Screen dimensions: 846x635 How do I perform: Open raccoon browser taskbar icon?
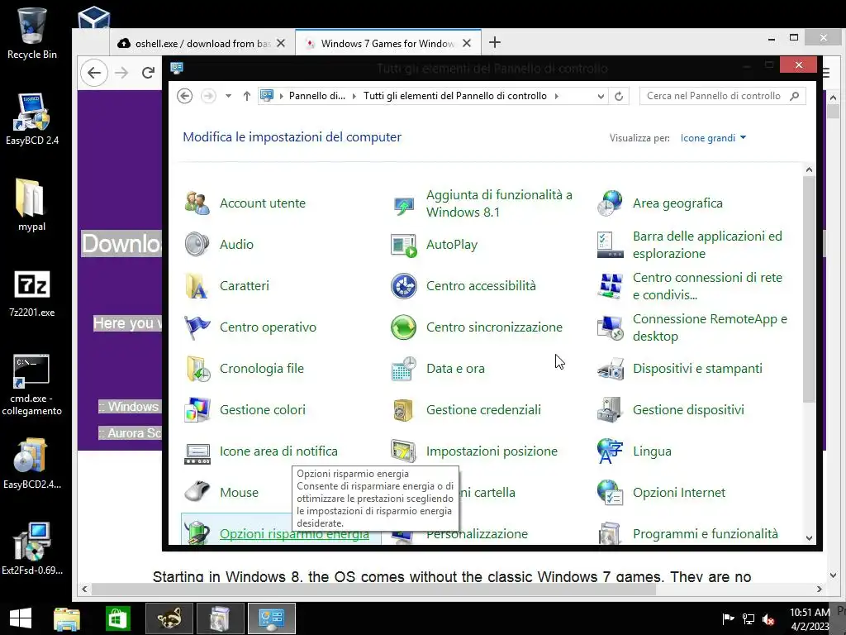169,618
